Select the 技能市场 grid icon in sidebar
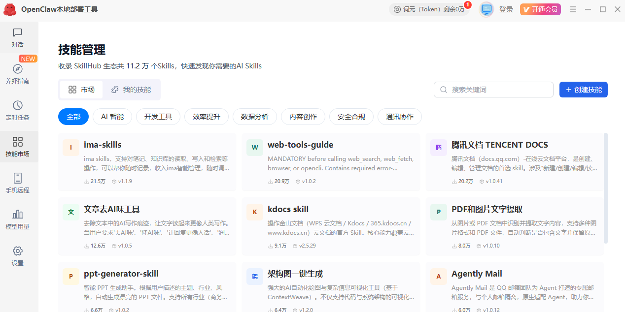The image size is (625, 312). [x=18, y=142]
